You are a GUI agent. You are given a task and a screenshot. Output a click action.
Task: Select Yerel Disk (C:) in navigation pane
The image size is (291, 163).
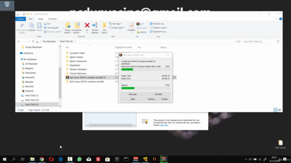click(x=32, y=96)
